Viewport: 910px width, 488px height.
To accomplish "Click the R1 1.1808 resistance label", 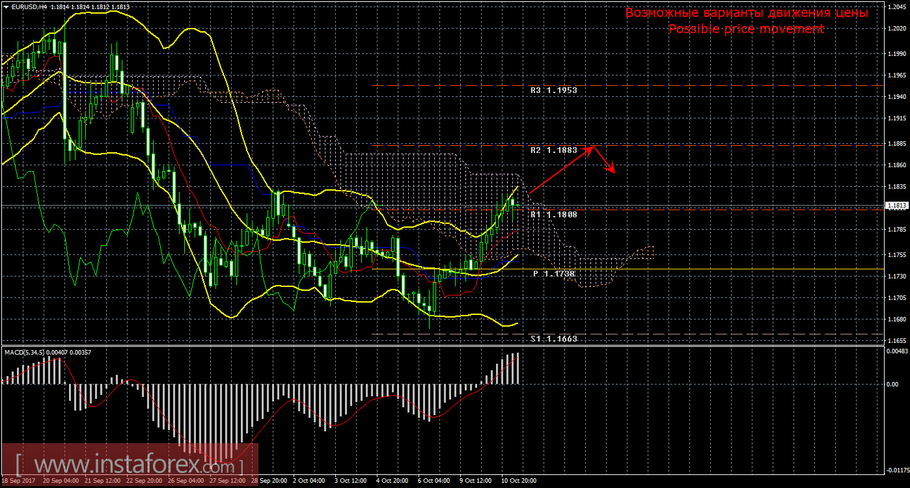I will 553,214.
